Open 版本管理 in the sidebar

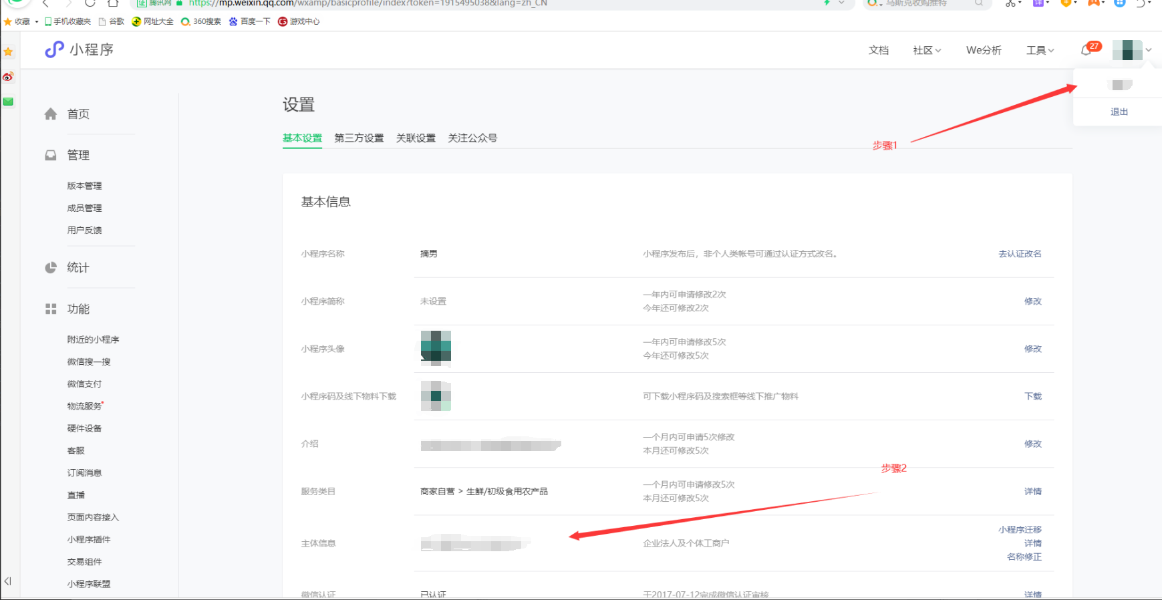84,186
